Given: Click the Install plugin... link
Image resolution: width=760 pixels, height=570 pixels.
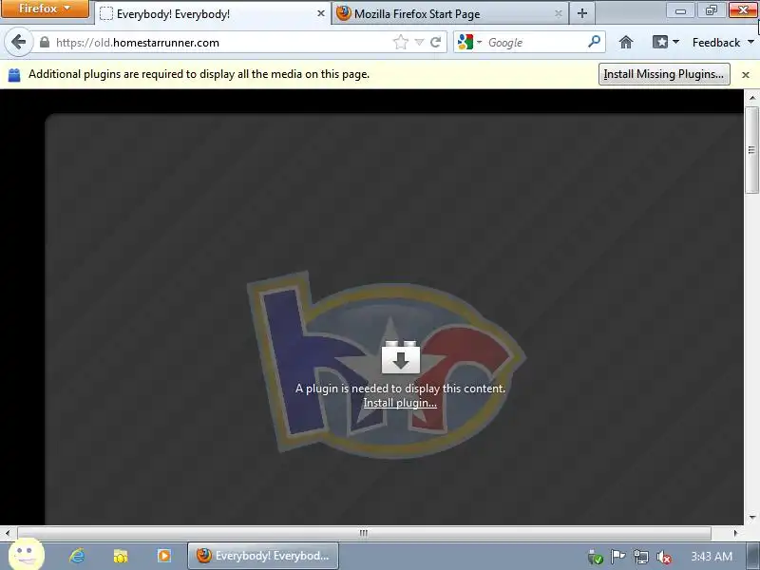Looking at the screenshot, I should tap(400, 403).
